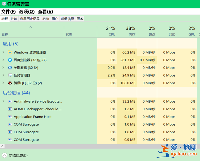The height and width of the screenshot is (161, 200).
Task: Click the 简略信息(D) button label
Action: [x=18, y=155]
